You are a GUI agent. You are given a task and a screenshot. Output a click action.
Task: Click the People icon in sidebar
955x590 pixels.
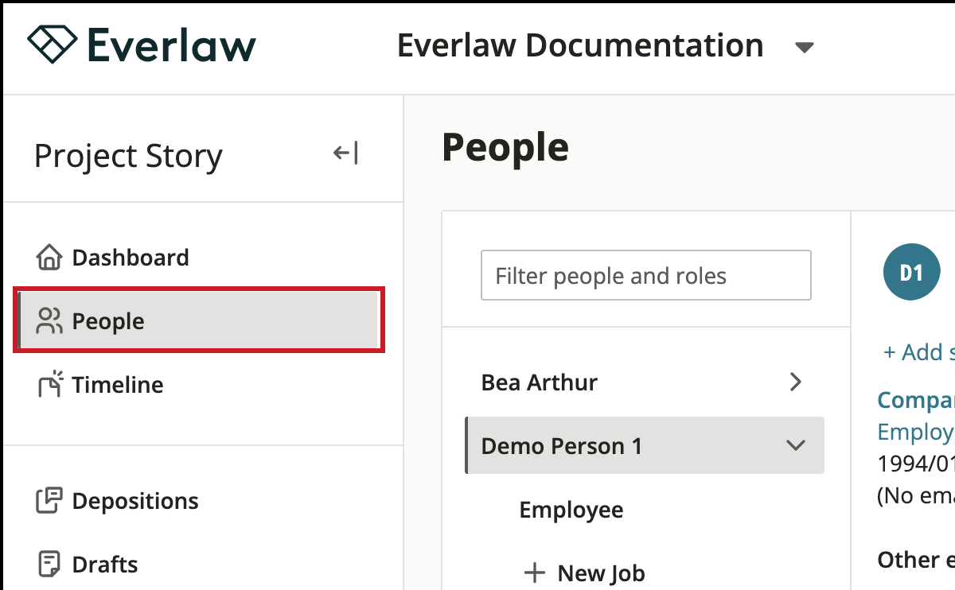point(49,321)
